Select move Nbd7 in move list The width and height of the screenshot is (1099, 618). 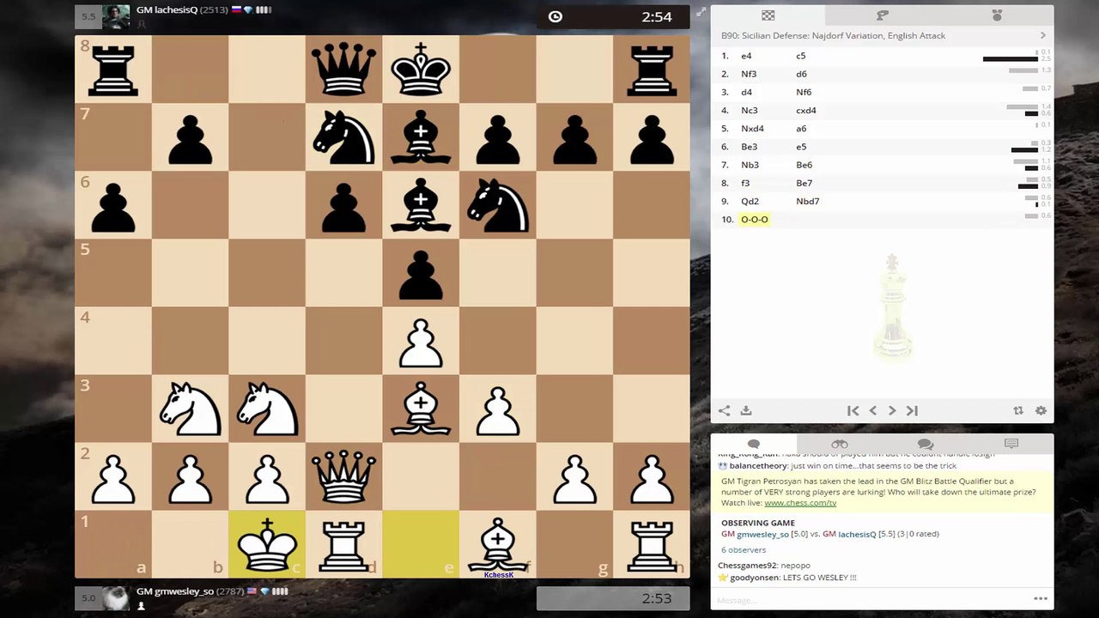coord(808,201)
